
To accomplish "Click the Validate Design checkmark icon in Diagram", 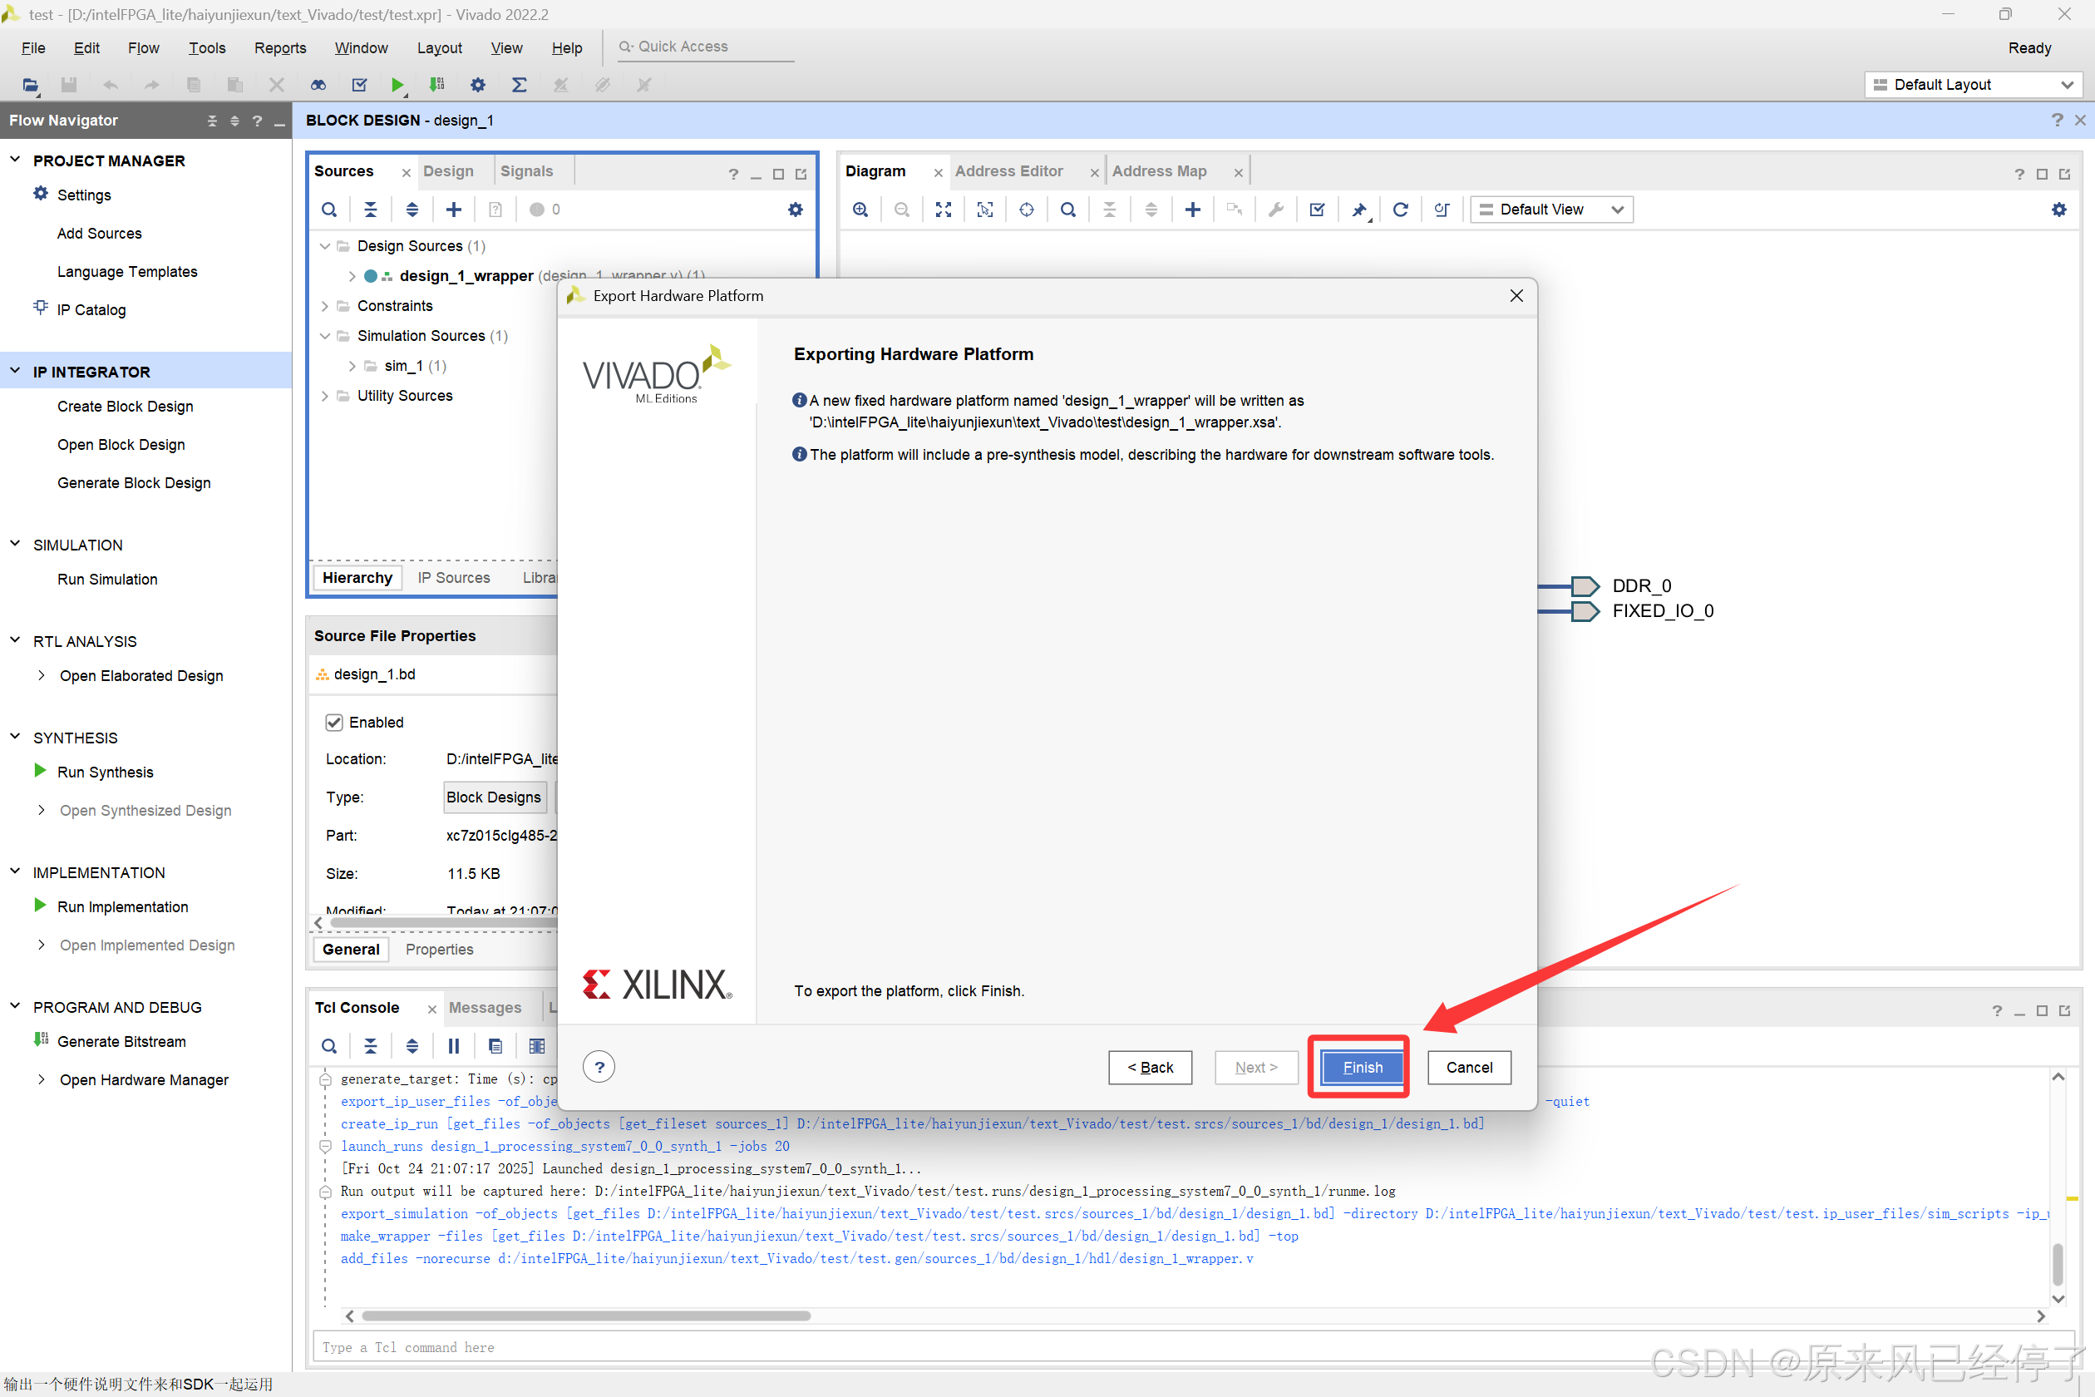I will [1317, 210].
